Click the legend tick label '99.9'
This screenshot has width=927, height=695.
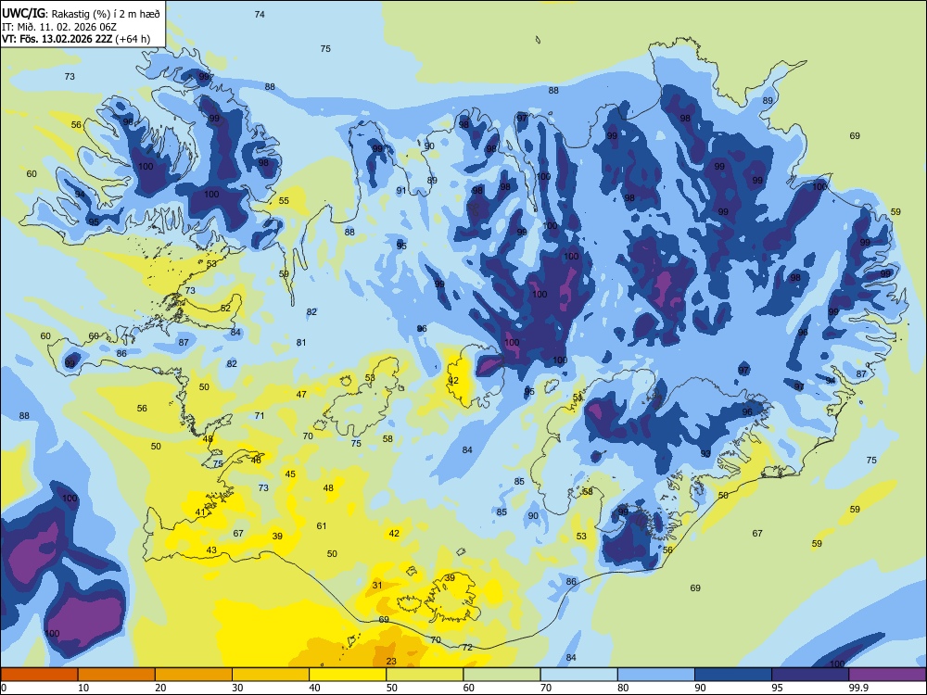tap(857, 688)
